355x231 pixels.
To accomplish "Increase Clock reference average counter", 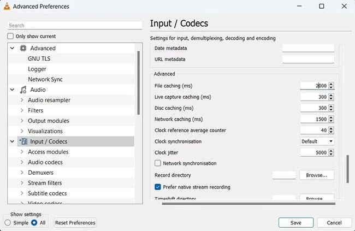I will point(331,128).
